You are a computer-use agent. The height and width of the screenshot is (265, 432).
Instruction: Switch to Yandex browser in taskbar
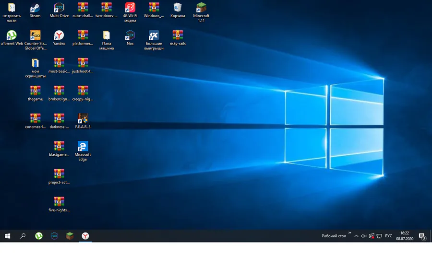click(85, 236)
